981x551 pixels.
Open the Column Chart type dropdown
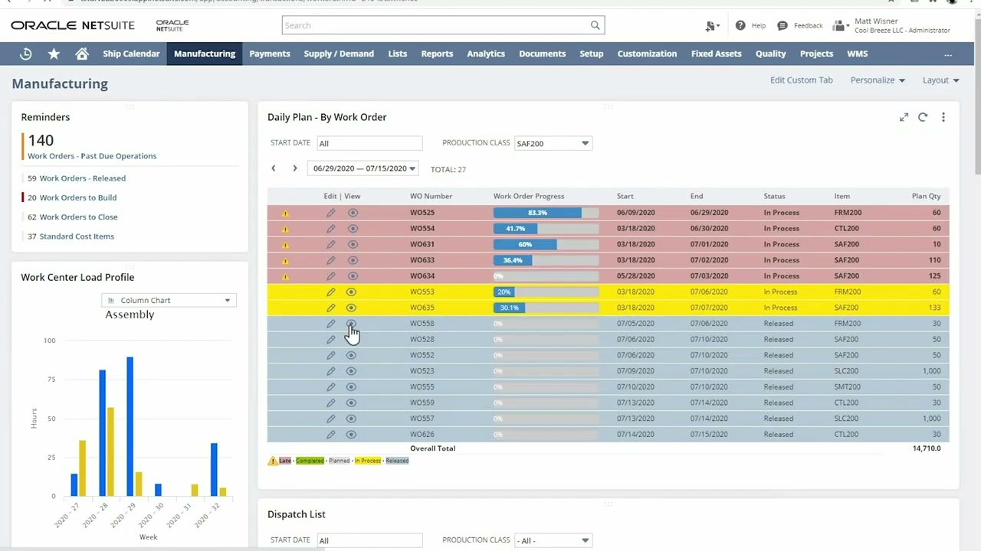tap(169, 300)
